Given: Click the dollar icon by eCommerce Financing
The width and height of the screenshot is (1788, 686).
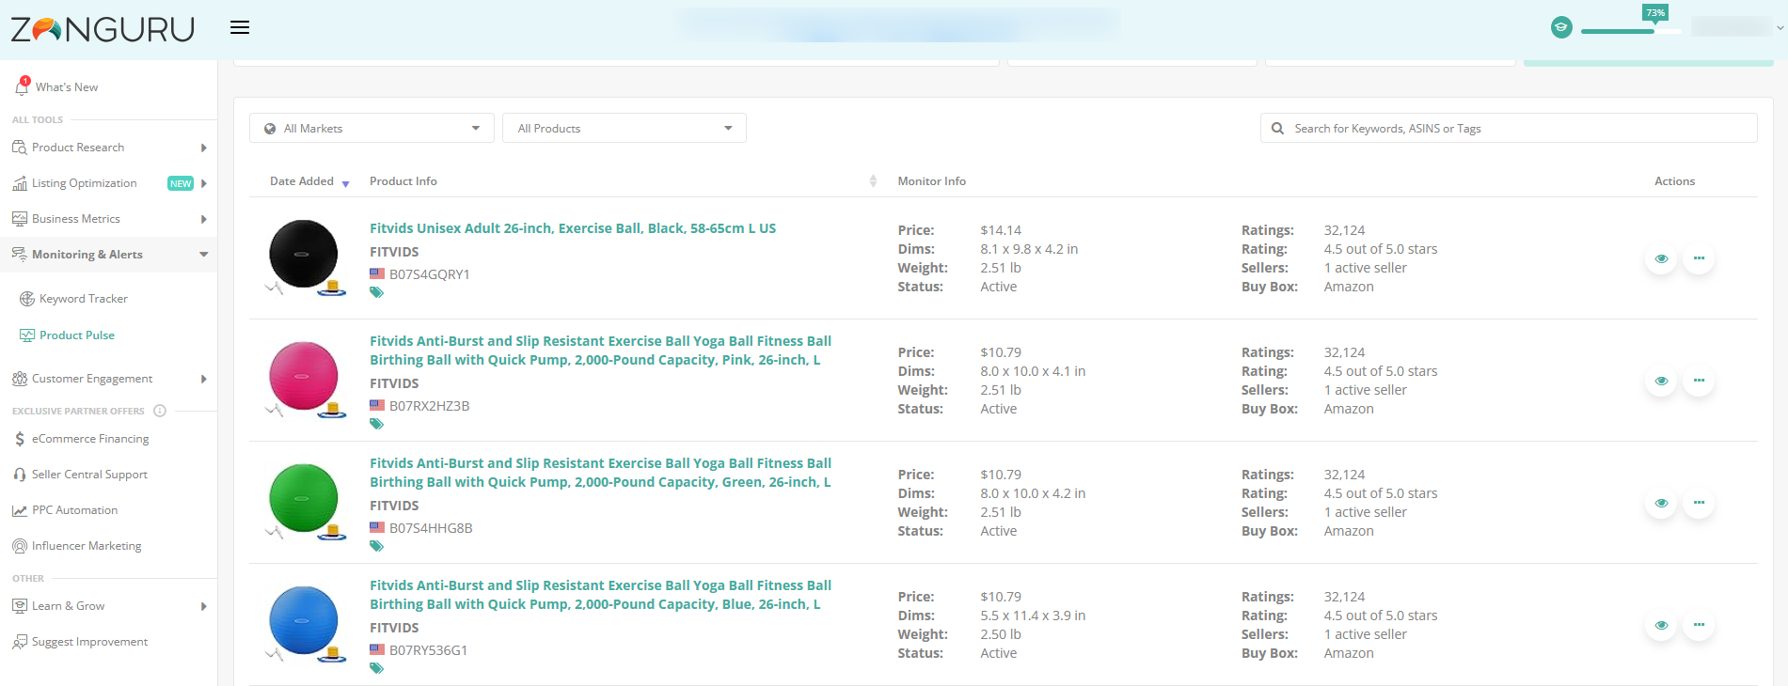Looking at the screenshot, I should (x=20, y=439).
